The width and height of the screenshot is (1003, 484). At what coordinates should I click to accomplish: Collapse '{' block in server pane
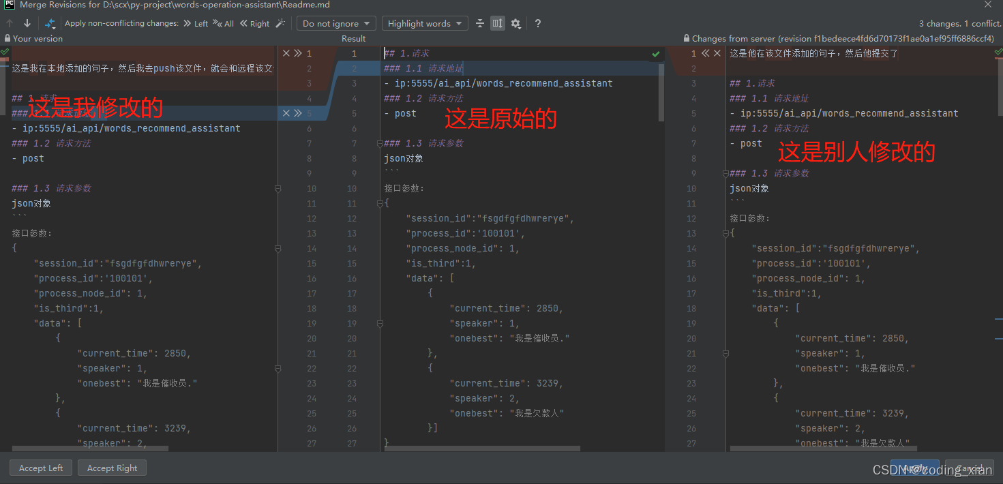pos(725,233)
